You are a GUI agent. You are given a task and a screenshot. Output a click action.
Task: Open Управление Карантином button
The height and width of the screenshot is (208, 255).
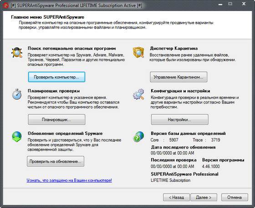178,77
